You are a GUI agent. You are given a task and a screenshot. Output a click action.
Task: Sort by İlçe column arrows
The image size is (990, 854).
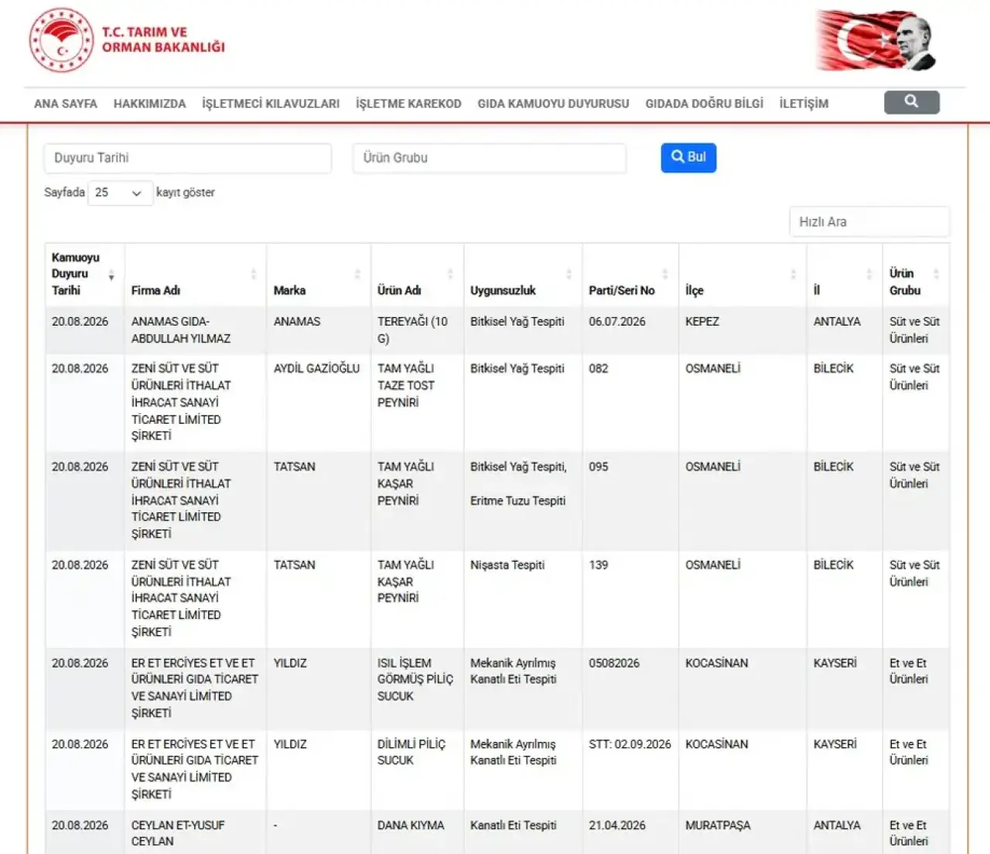(x=793, y=275)
